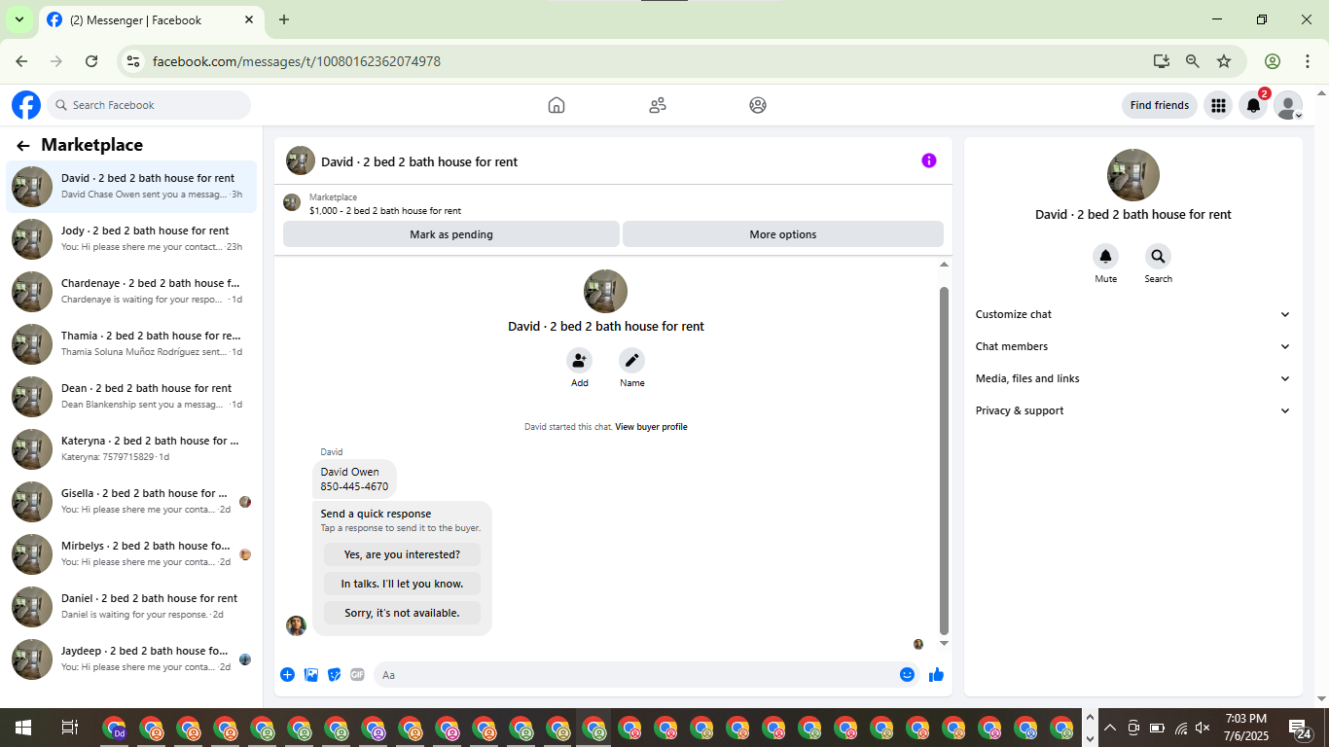
Task: Open Jody's chat in Marketplace list
Action: (x=131, y=239)
